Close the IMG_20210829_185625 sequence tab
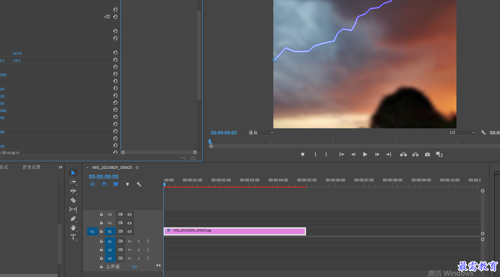 pos(87,167)
